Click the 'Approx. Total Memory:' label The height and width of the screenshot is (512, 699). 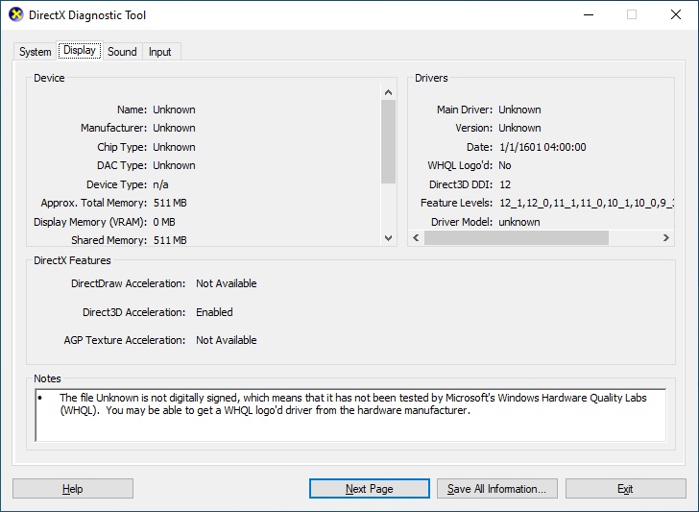[x=94, y=203]
